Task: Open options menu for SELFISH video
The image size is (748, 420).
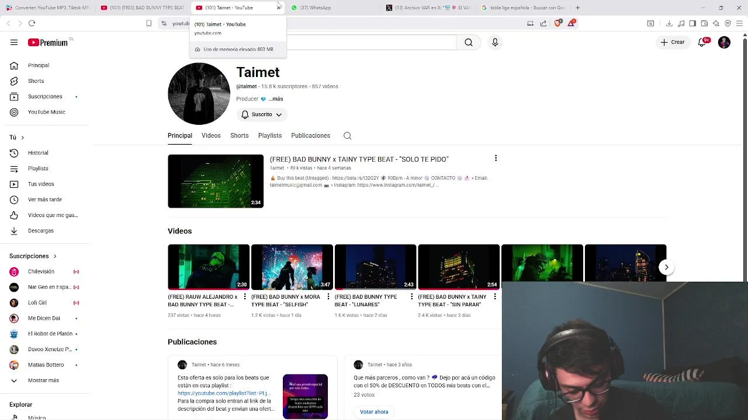Action: pos(328,297)
